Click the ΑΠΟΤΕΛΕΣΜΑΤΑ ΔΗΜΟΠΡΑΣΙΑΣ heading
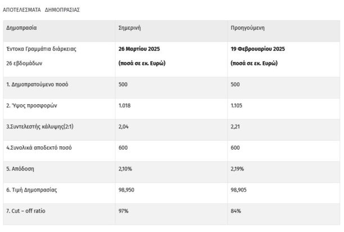This screenshot has width=344, height=232. (x=42, y=10)
